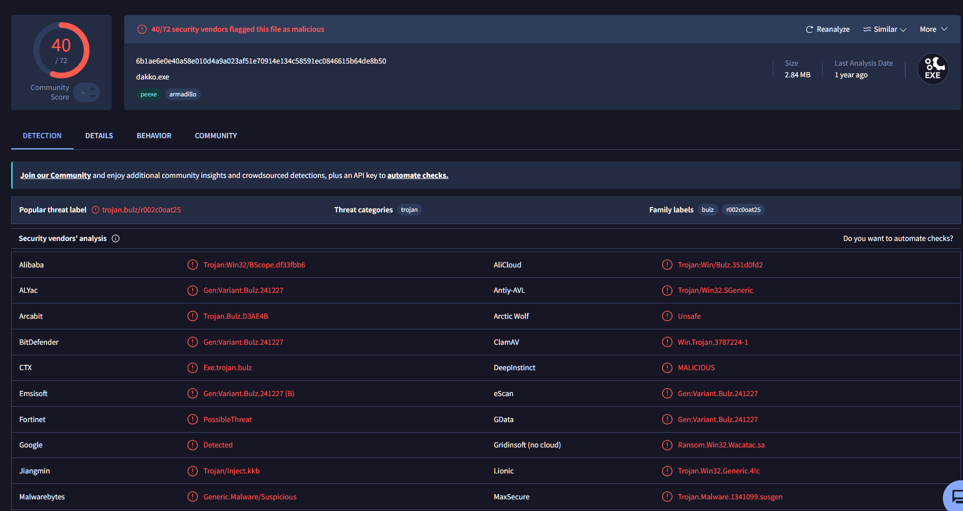Click the bulz family label chip

708,210
